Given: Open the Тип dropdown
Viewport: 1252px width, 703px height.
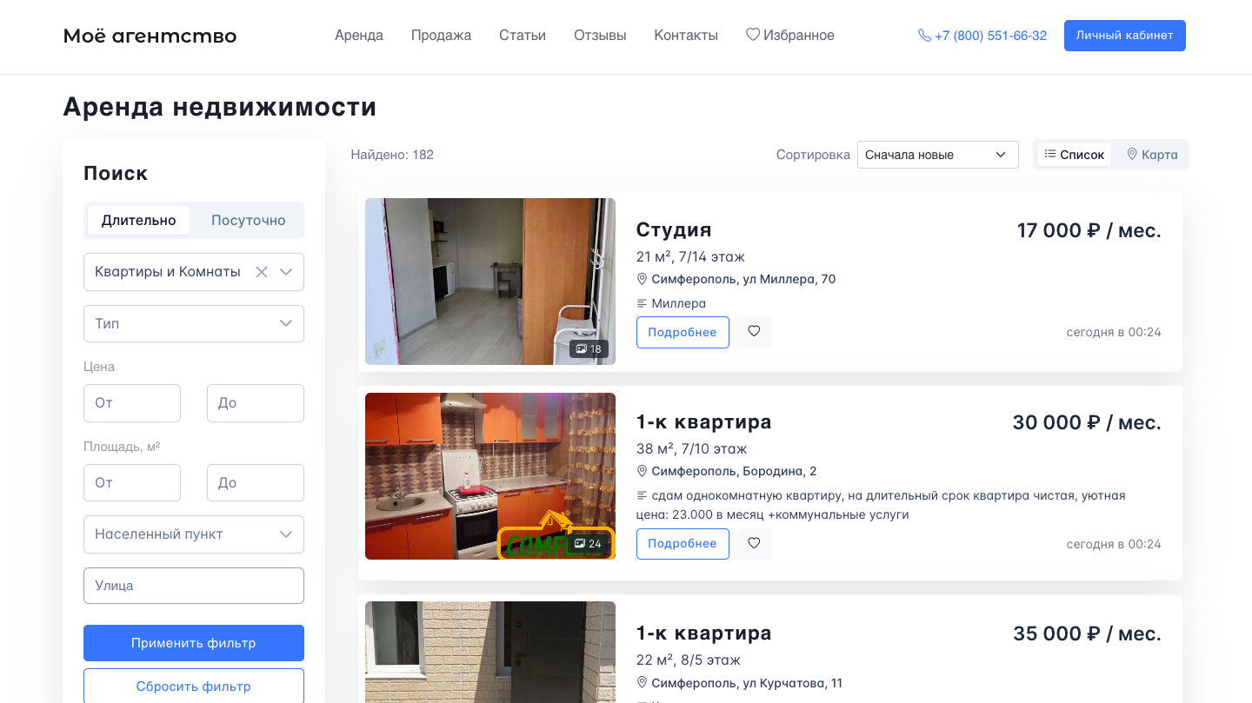Looking at the screenshot, I should click(x=194, y=323).
